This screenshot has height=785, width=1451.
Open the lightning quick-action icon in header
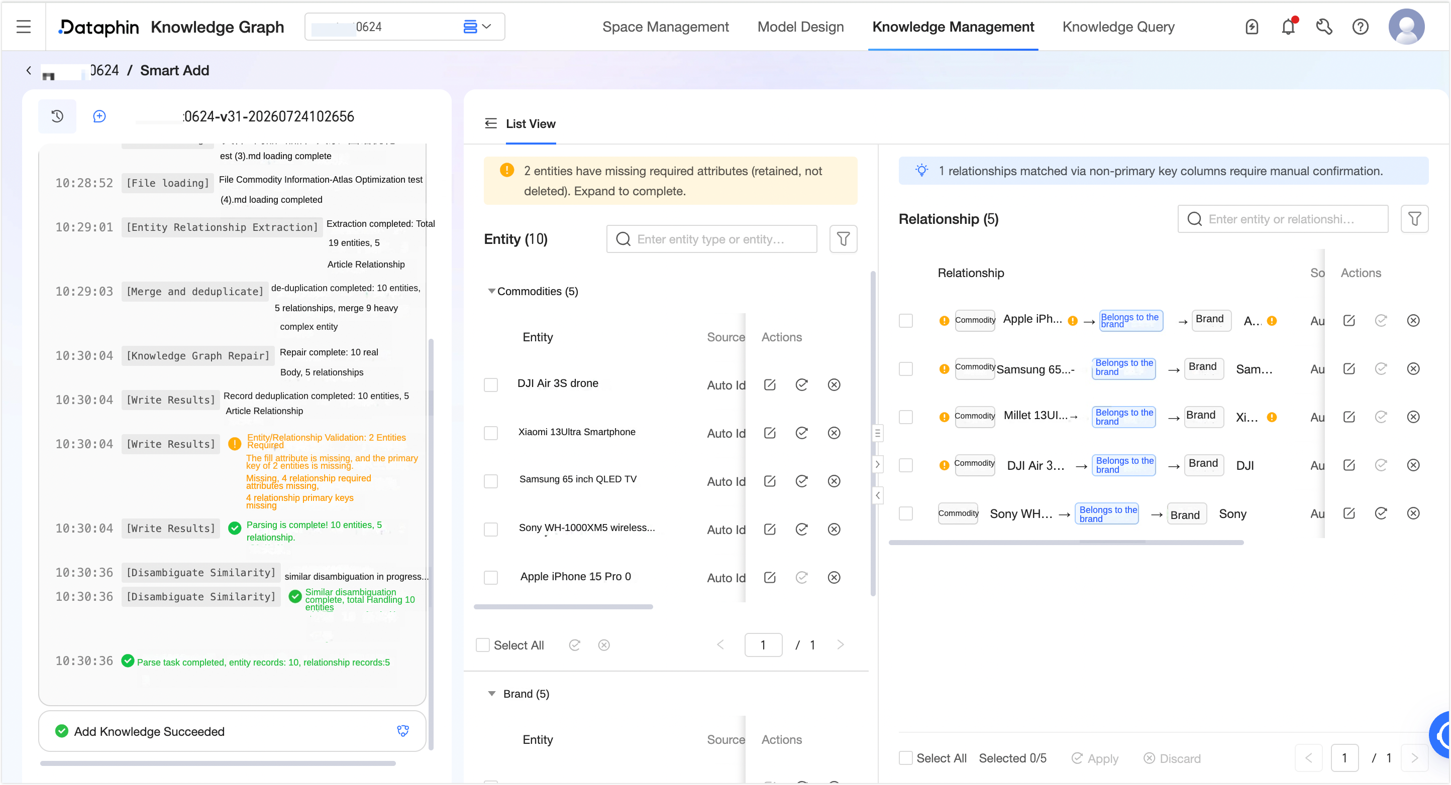(1252, 27)
